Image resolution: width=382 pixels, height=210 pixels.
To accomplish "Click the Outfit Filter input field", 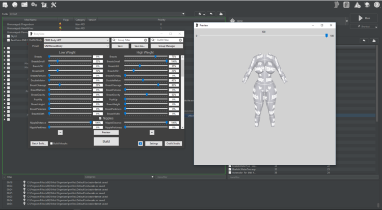I will (168, 40).
